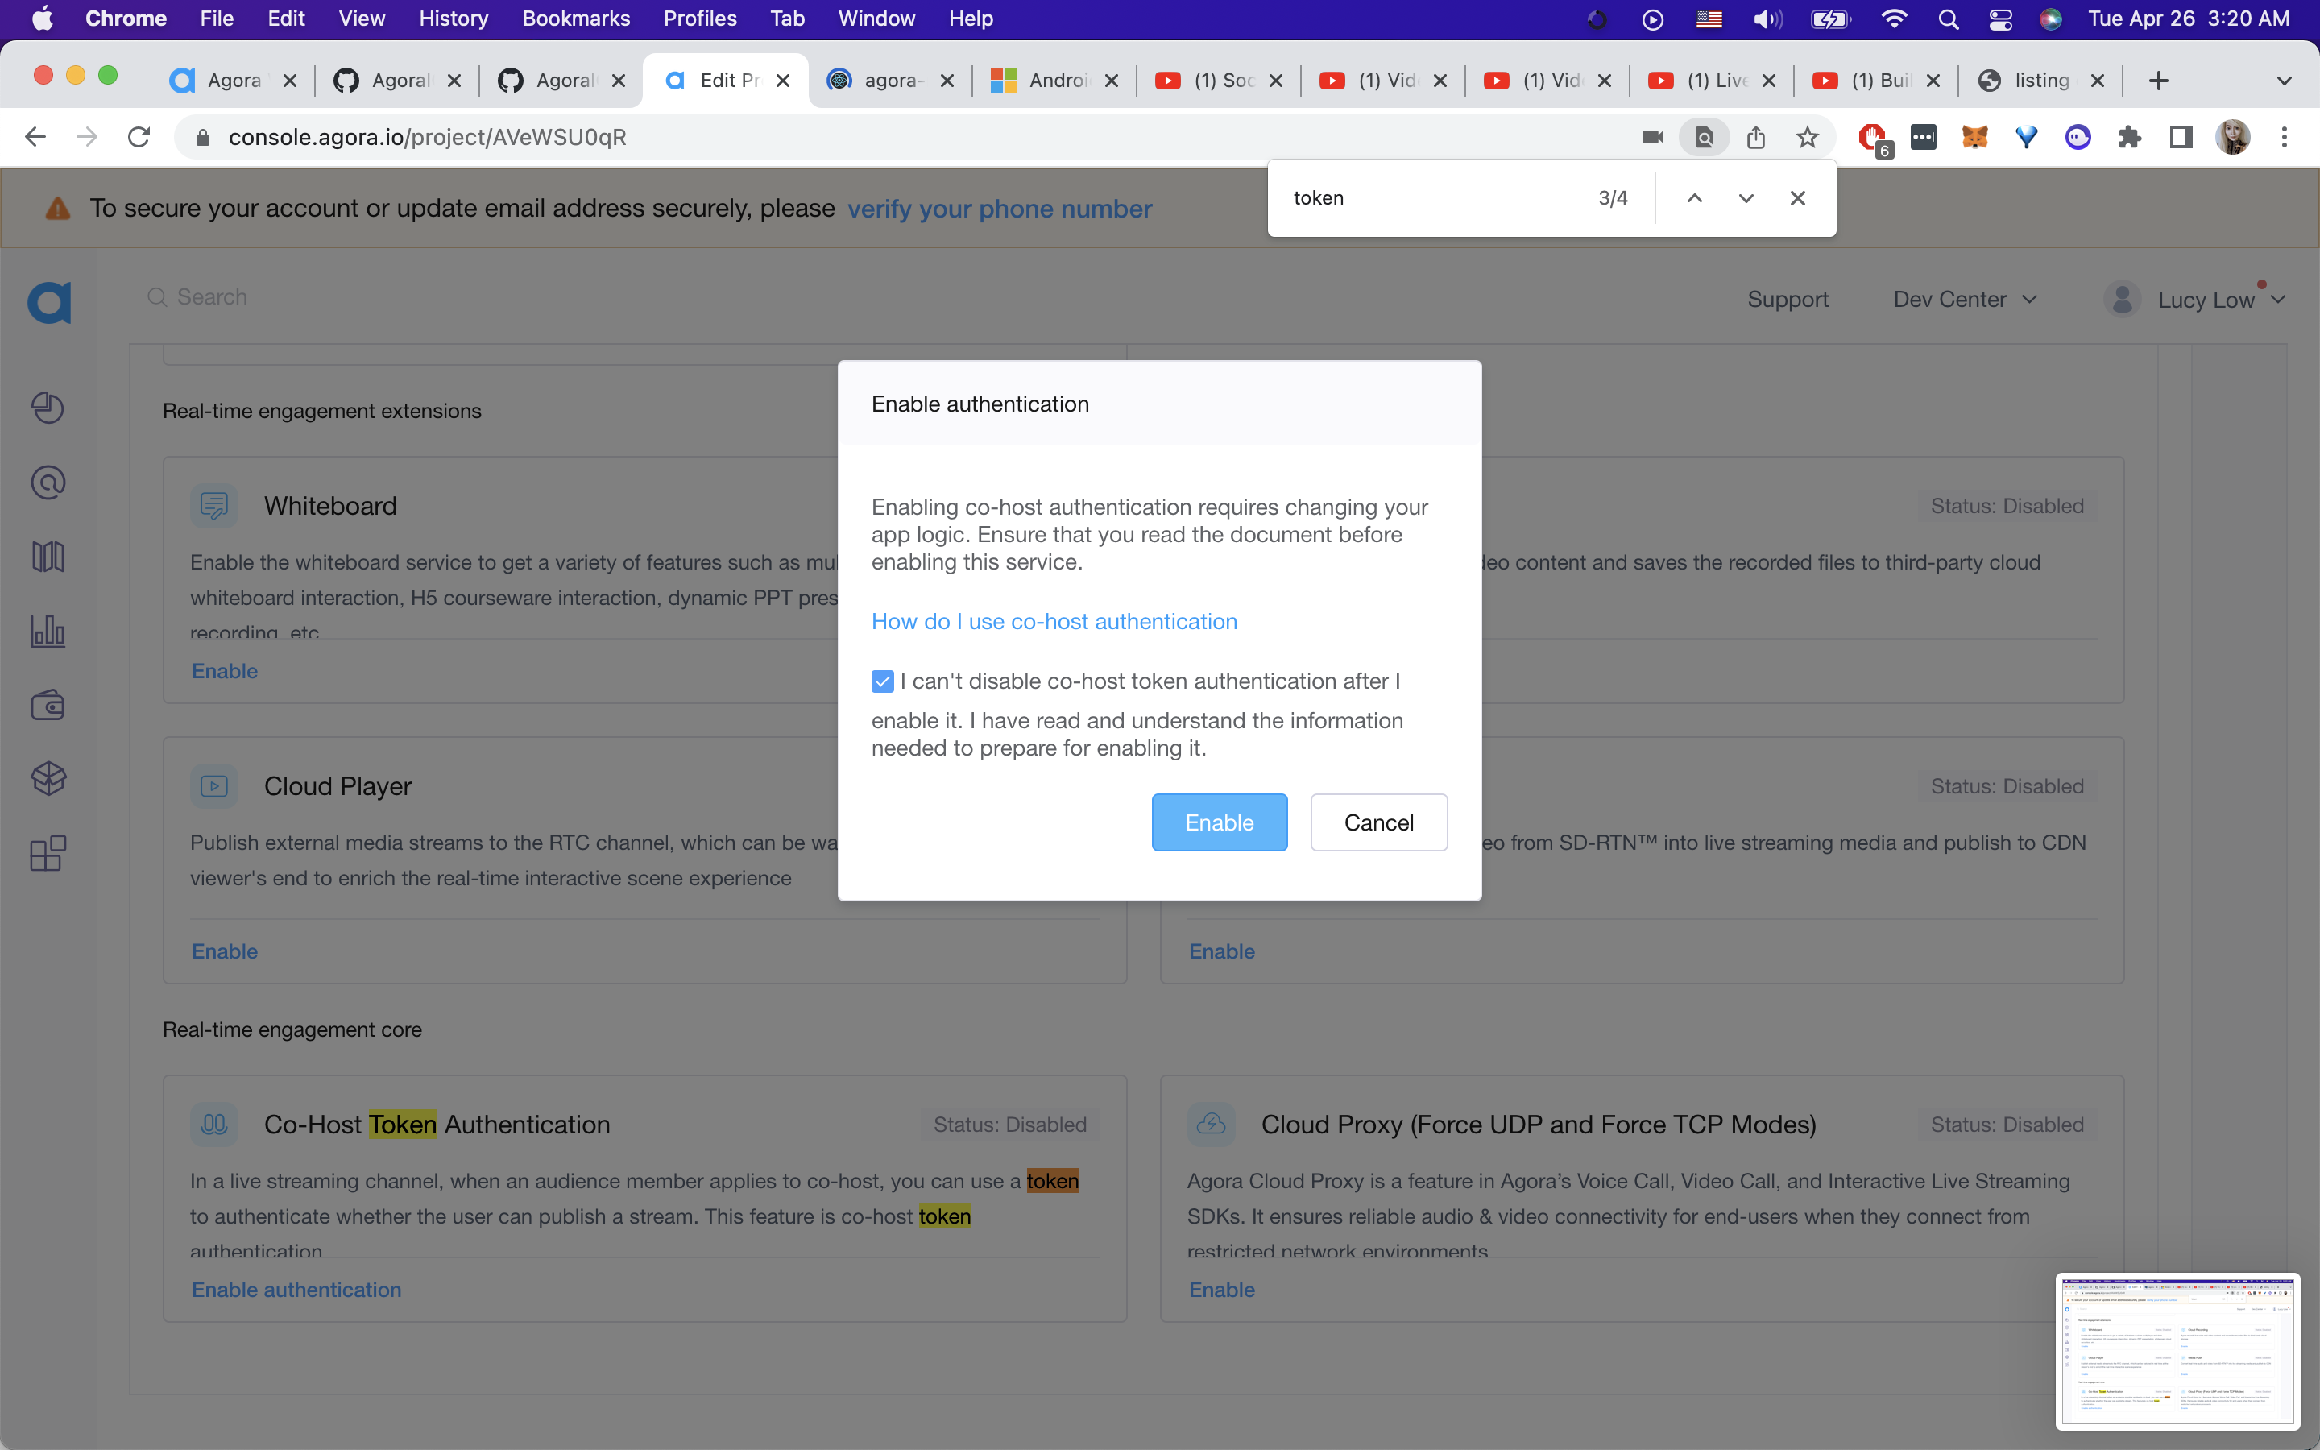Click the Agora logo in the sidebar

(49, 303)
